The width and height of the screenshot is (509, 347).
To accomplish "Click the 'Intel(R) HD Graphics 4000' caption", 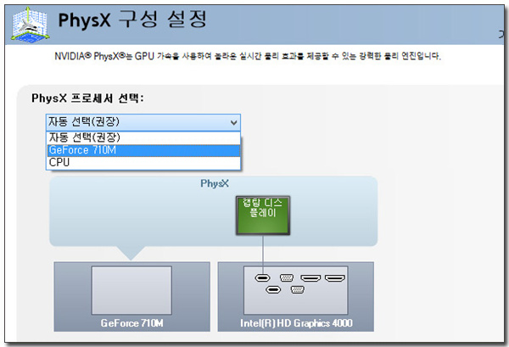I will click(296, 323).
